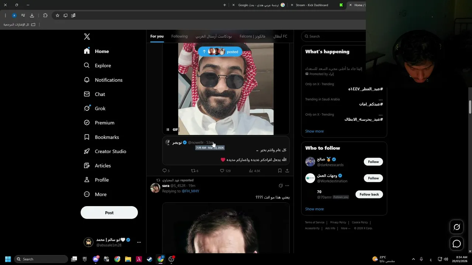The height and width of the screenshot is (265, 472).
Task: Open more options on sara's post
Action: coord(287,185)
